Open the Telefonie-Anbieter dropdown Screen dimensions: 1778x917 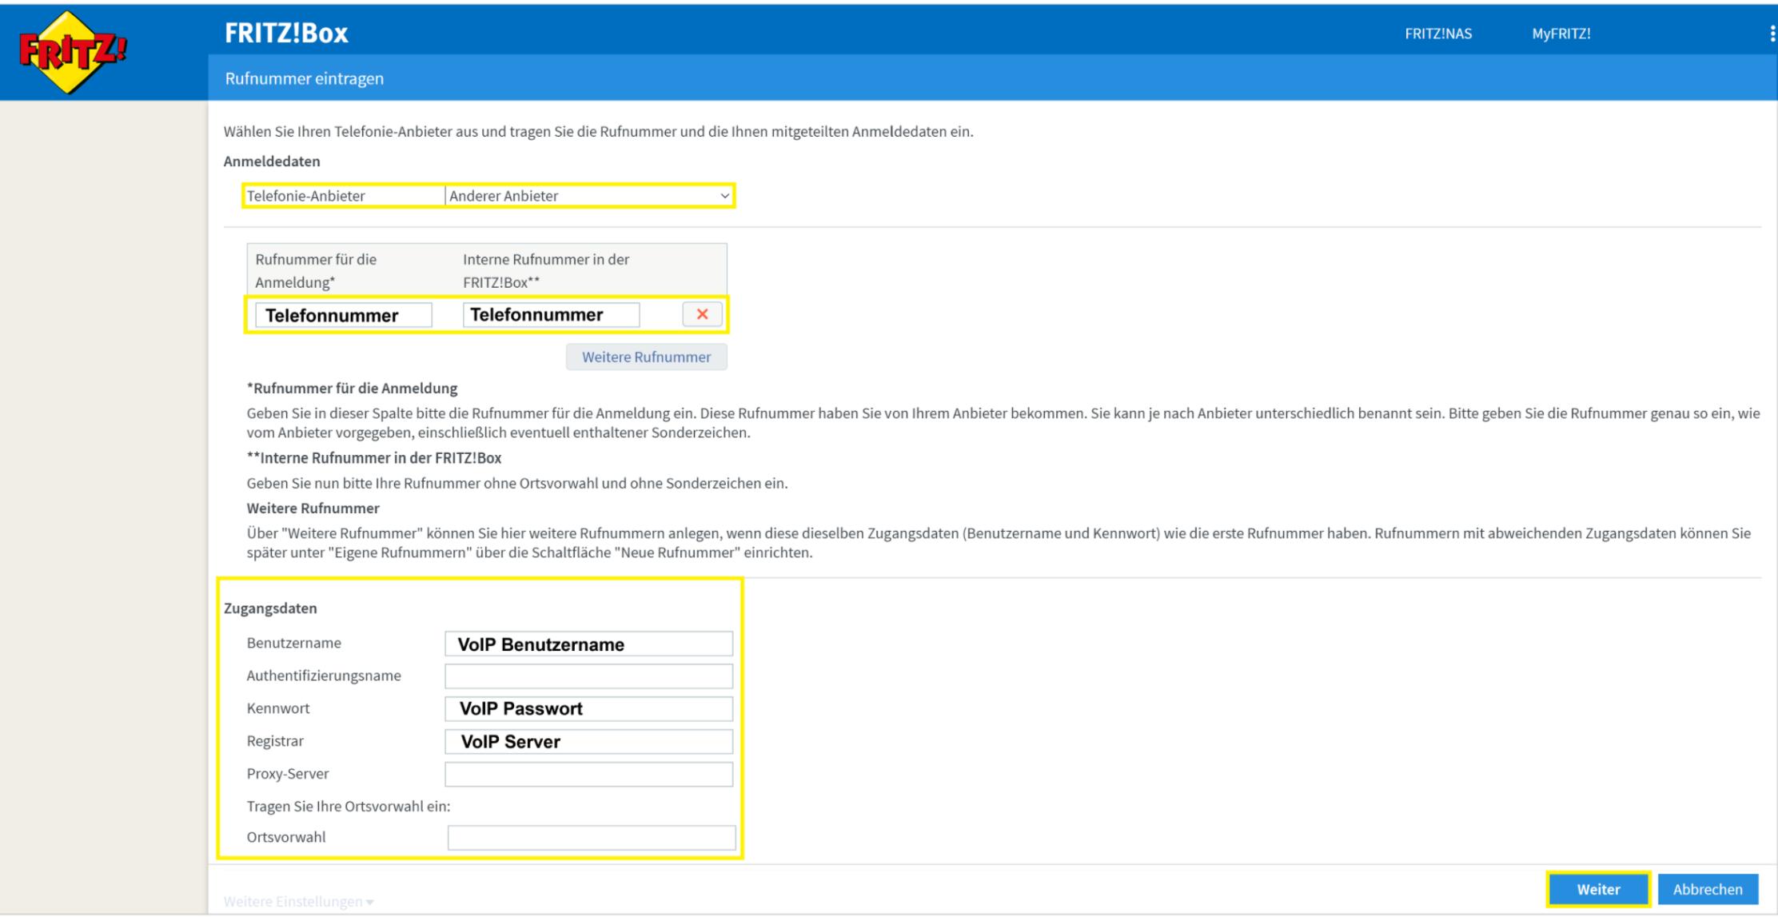click(588, 196)
